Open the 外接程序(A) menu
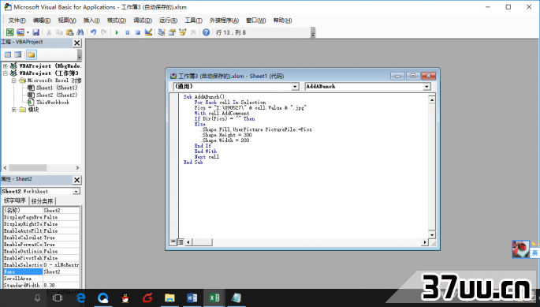 tap(224, 21)
